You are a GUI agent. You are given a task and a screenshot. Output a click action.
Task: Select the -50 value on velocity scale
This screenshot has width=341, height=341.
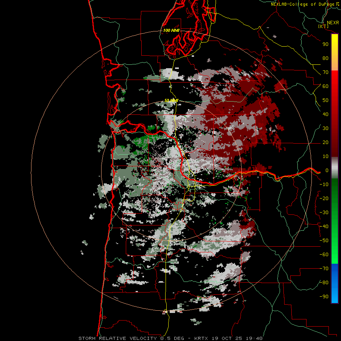pos(324,241)
